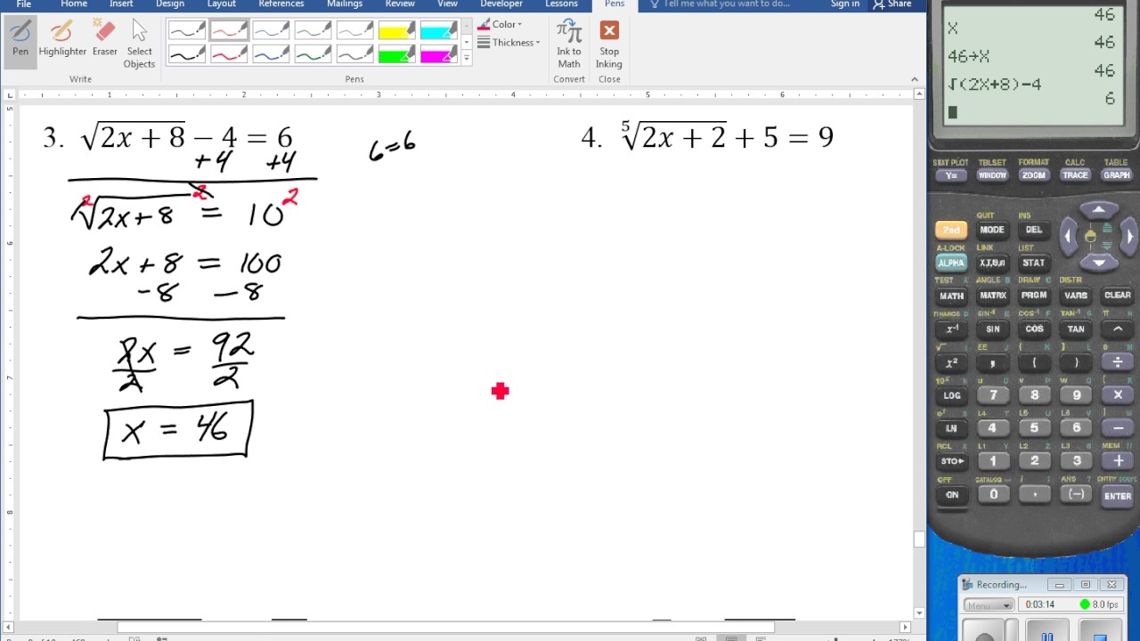Image resolution: width=1140 pixels, height=641 pixels.
Task: Open the pen Thickness dropdown
Action: [x=509, y=43]
